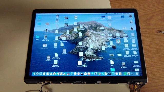The height and width of the screenshot is (92, 164).
Task: Open the black Apple TV Dock icon
Action: point(82,74)
